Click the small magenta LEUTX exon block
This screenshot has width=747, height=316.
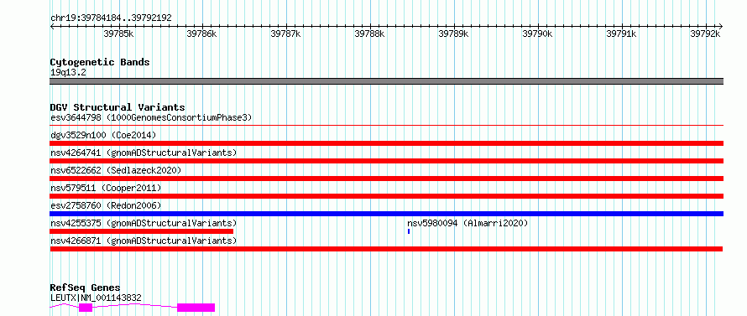coord(86,308)
